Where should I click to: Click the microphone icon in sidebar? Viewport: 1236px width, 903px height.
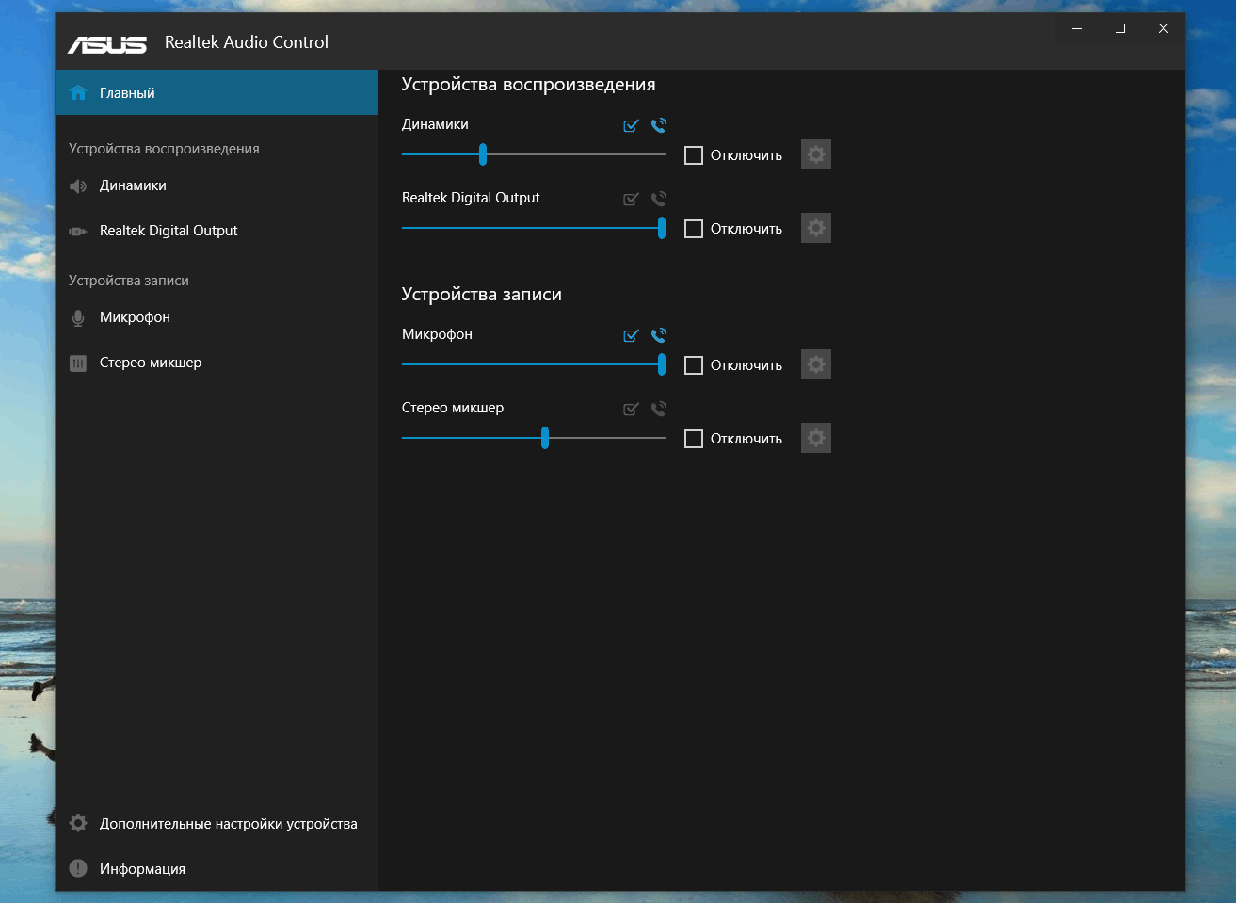[78, 318]
